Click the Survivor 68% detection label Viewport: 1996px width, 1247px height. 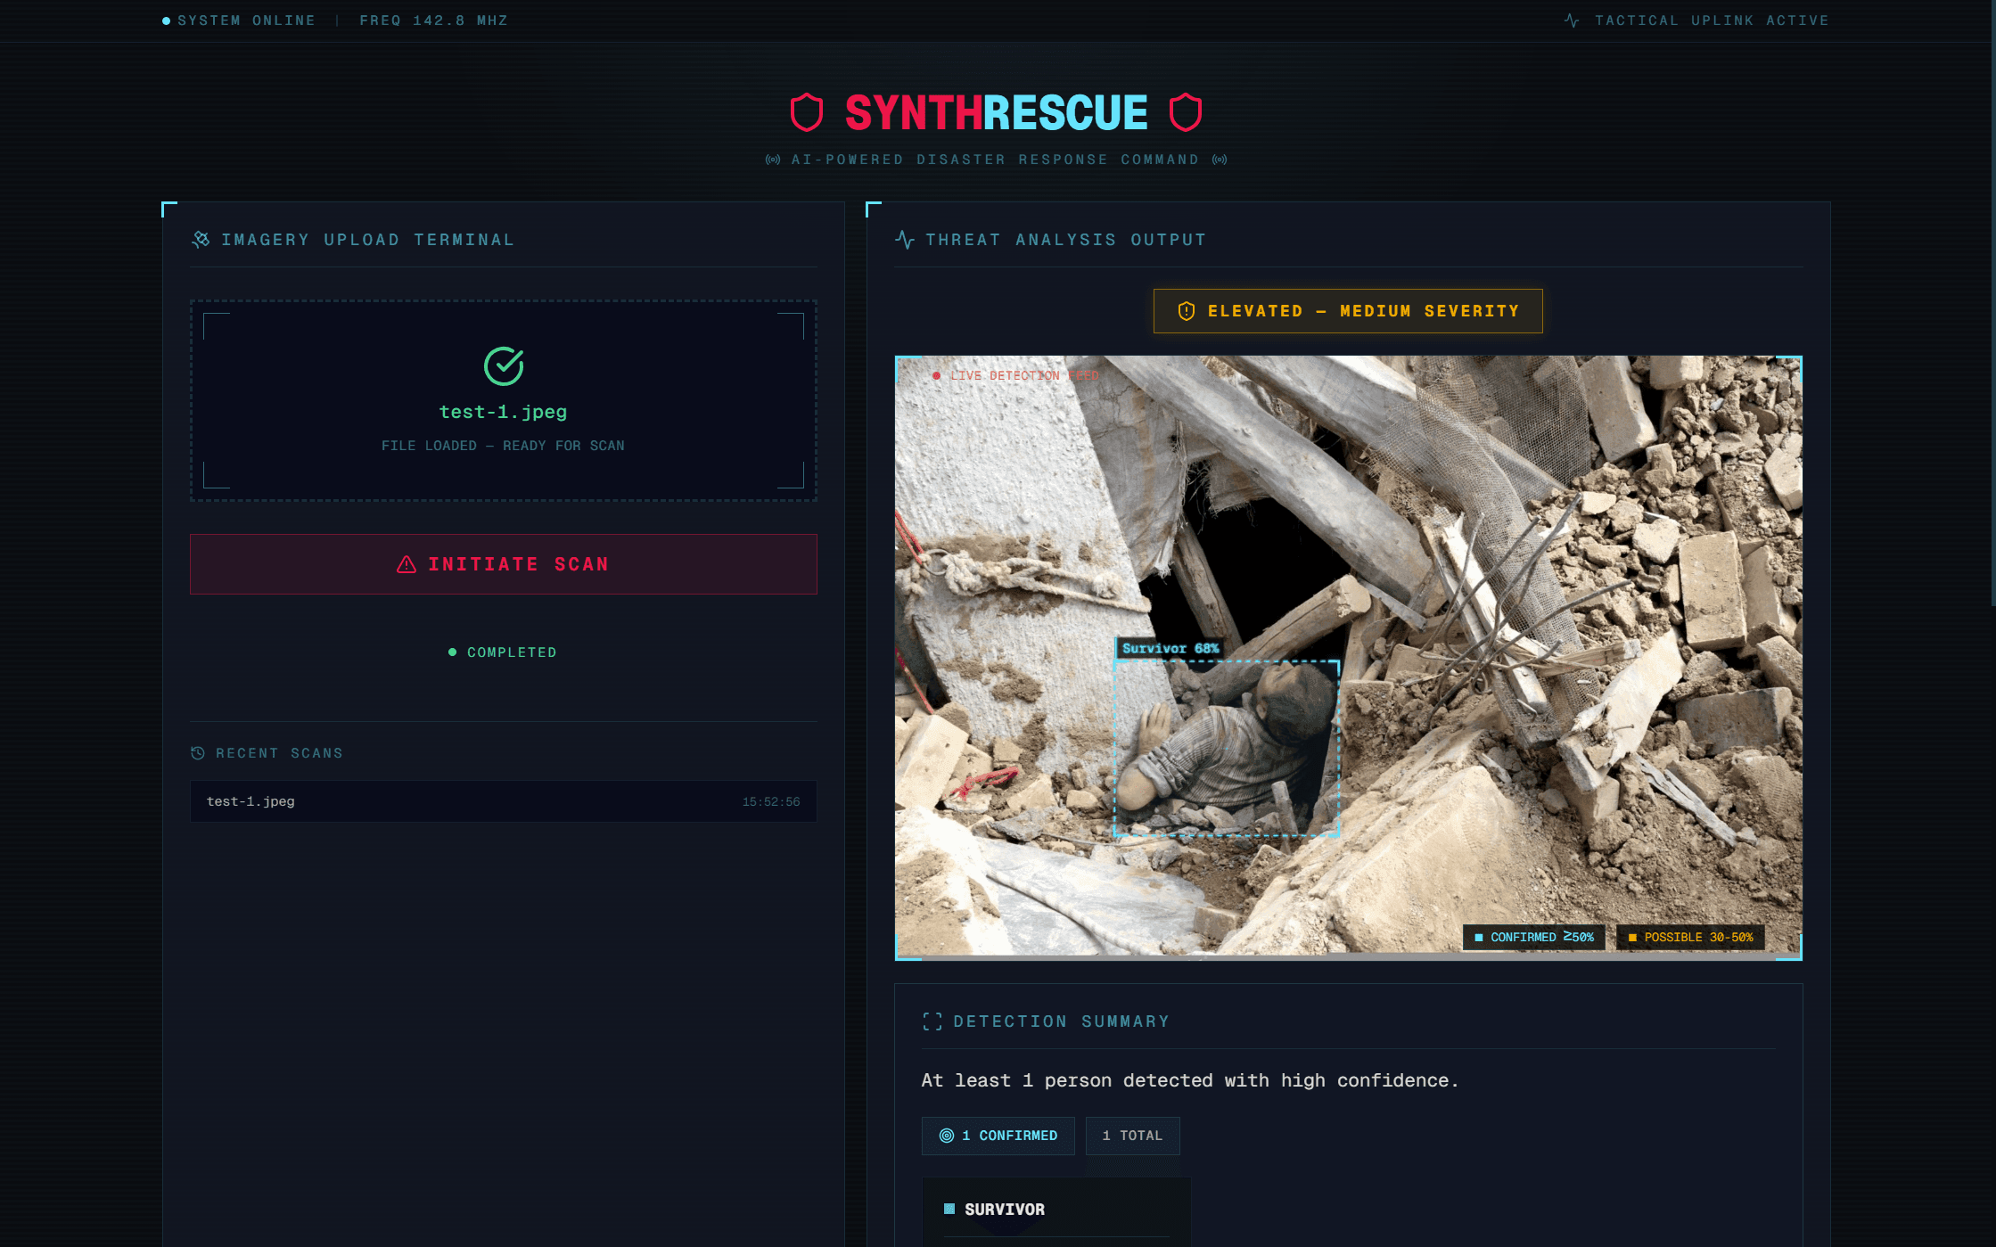1170,648
